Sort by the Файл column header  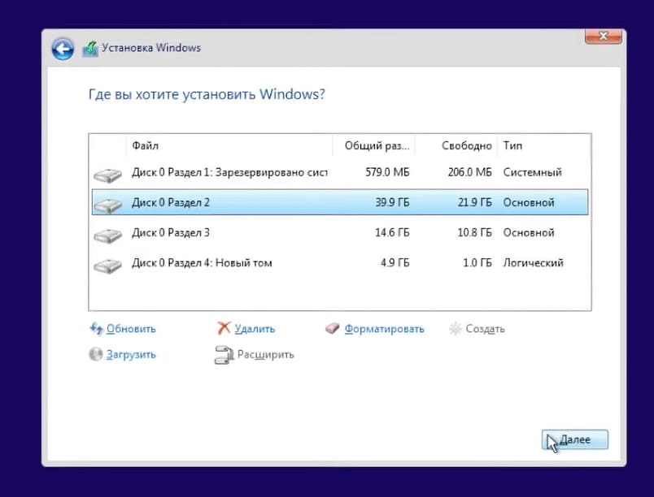click(x=229, y=145)
